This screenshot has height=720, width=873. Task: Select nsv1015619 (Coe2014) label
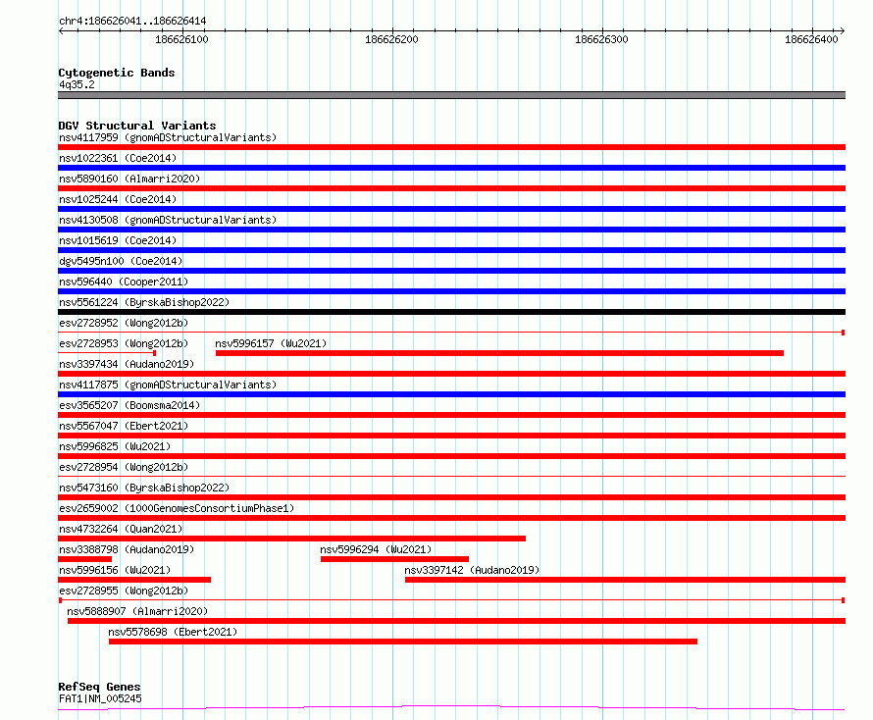pos(118,240)
